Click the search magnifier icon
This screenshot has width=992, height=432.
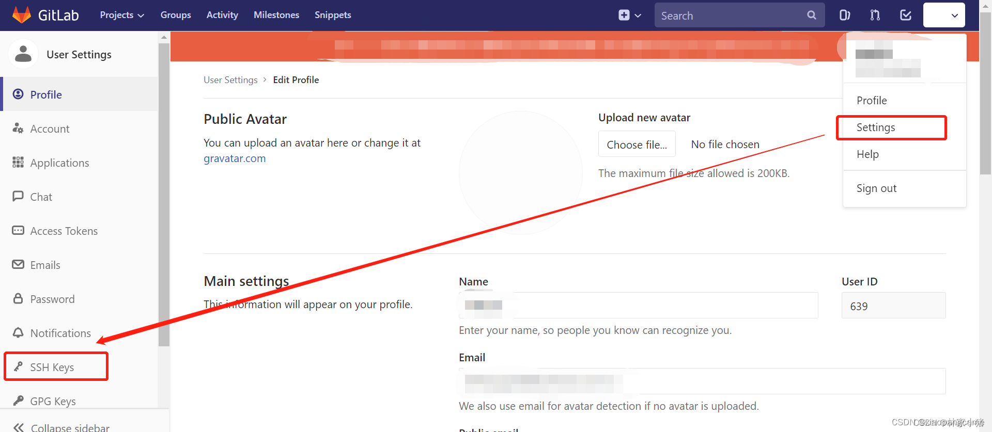coord(812,15)
